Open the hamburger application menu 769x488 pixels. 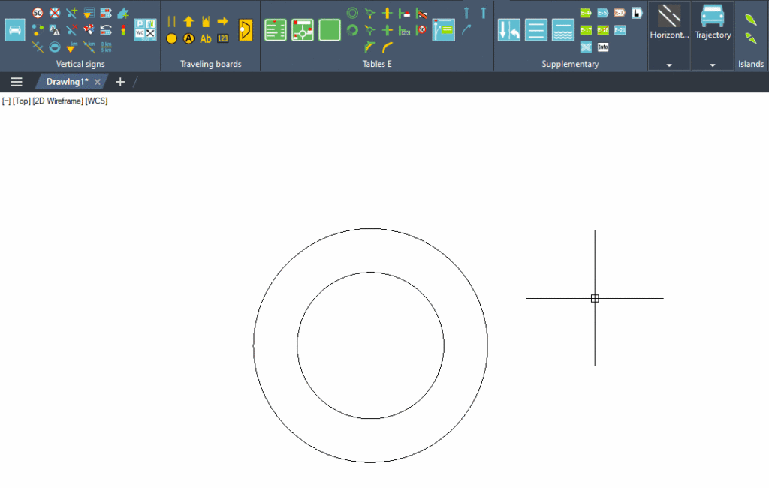point(17,82)
